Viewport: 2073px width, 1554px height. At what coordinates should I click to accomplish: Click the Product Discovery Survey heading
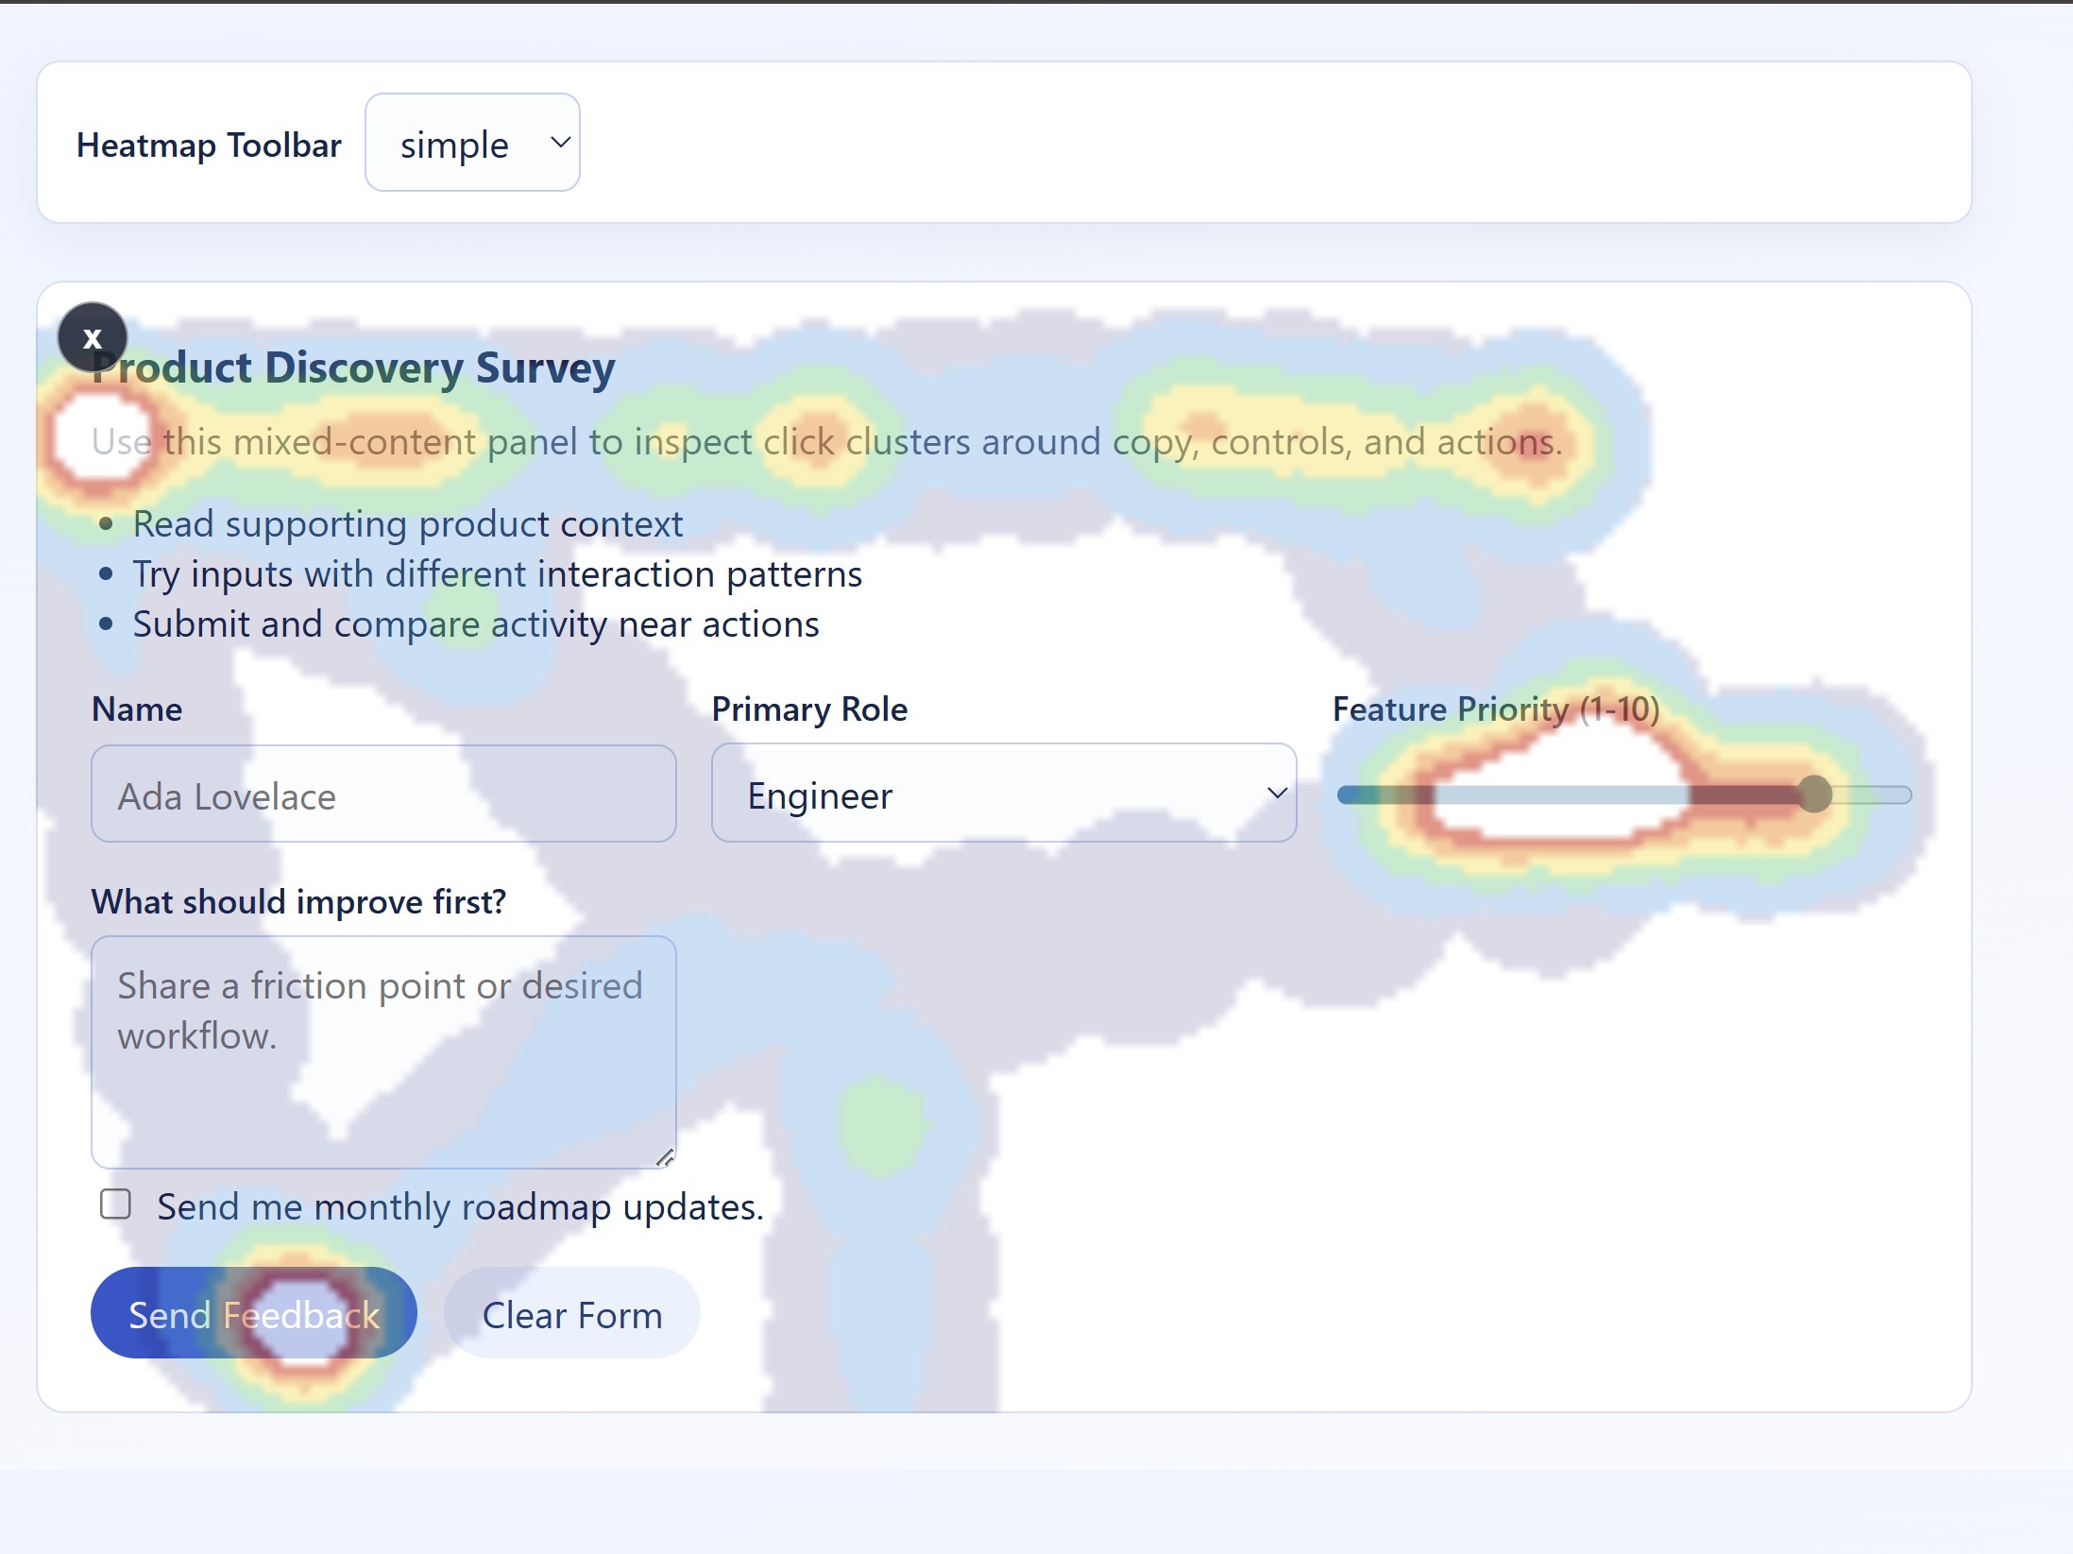(x=354, y=367)
